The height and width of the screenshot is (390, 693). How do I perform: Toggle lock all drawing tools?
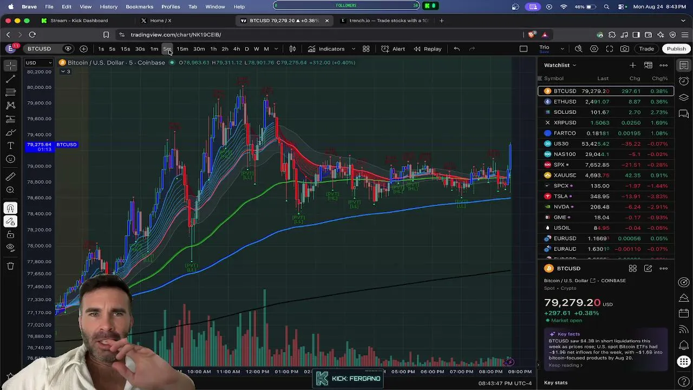click(10, 235)
